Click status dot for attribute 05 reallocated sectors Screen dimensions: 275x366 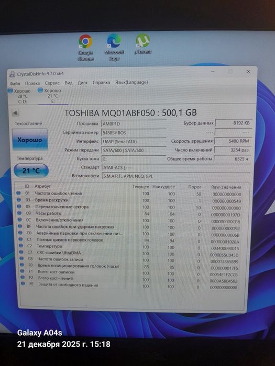tap(19, 207)
